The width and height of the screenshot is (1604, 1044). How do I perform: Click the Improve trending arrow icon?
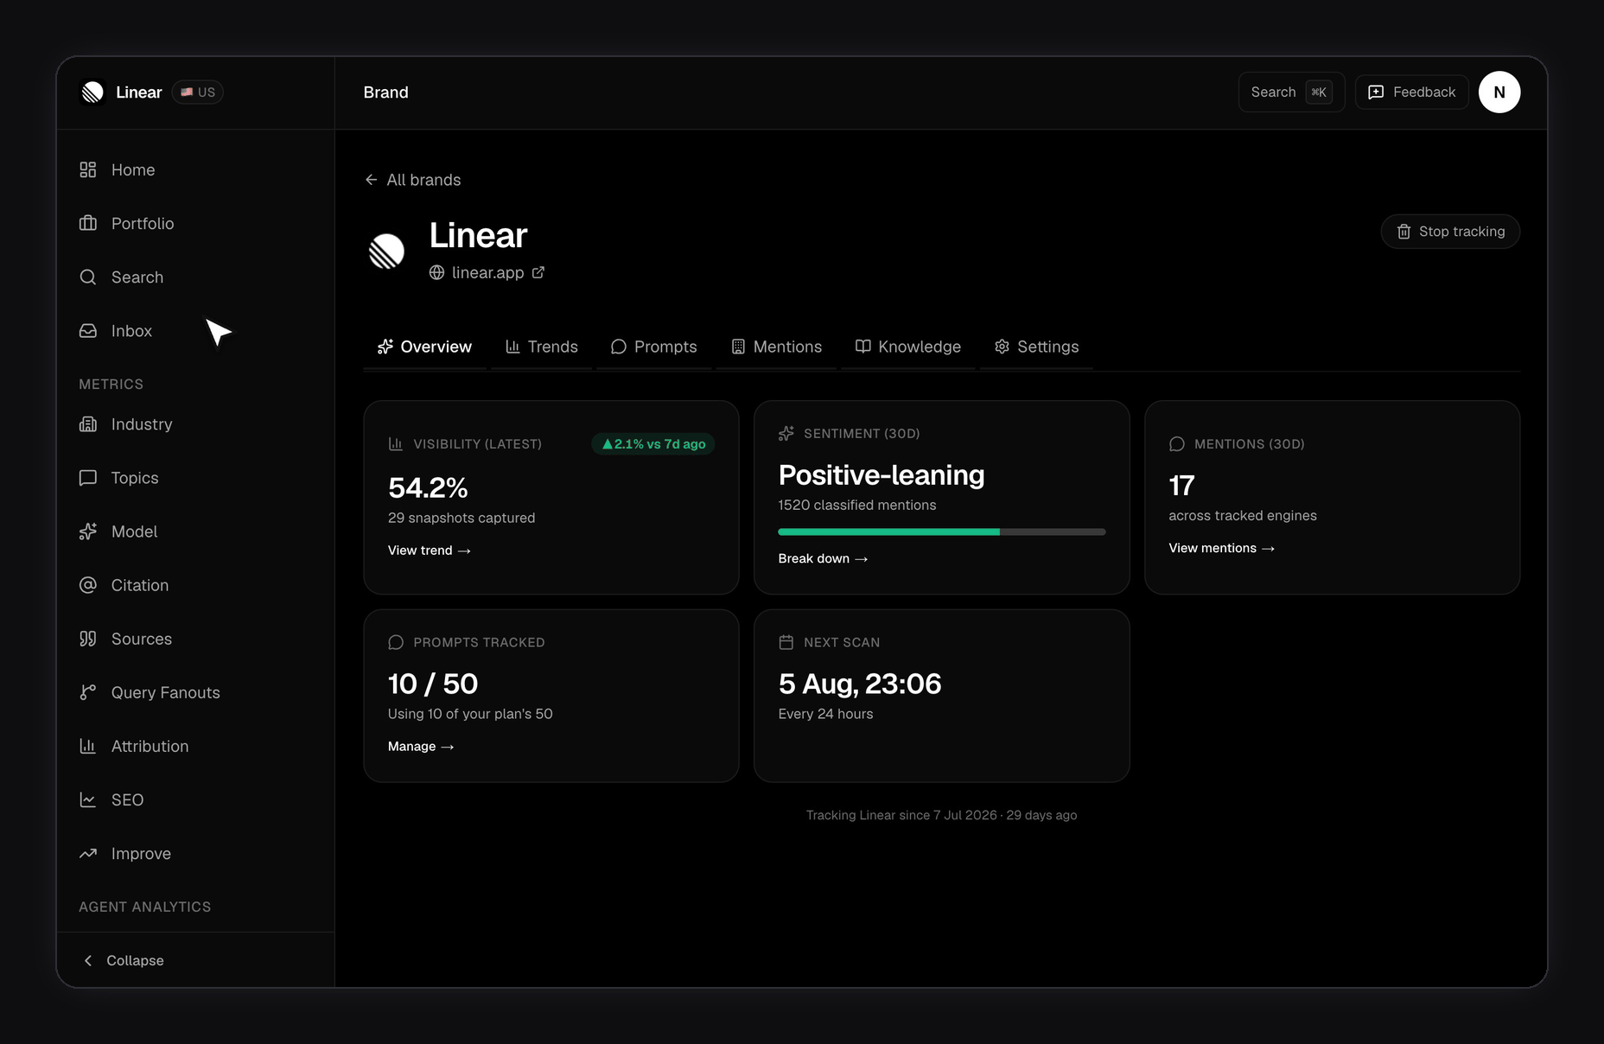(88, 853)
